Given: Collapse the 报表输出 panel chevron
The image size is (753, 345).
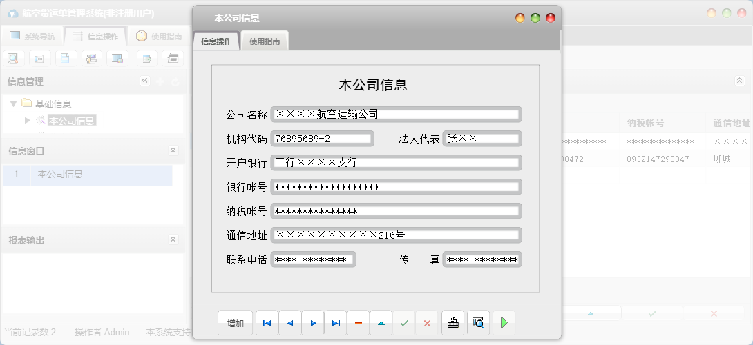Looking at the screenshot, I should (173, 239).
